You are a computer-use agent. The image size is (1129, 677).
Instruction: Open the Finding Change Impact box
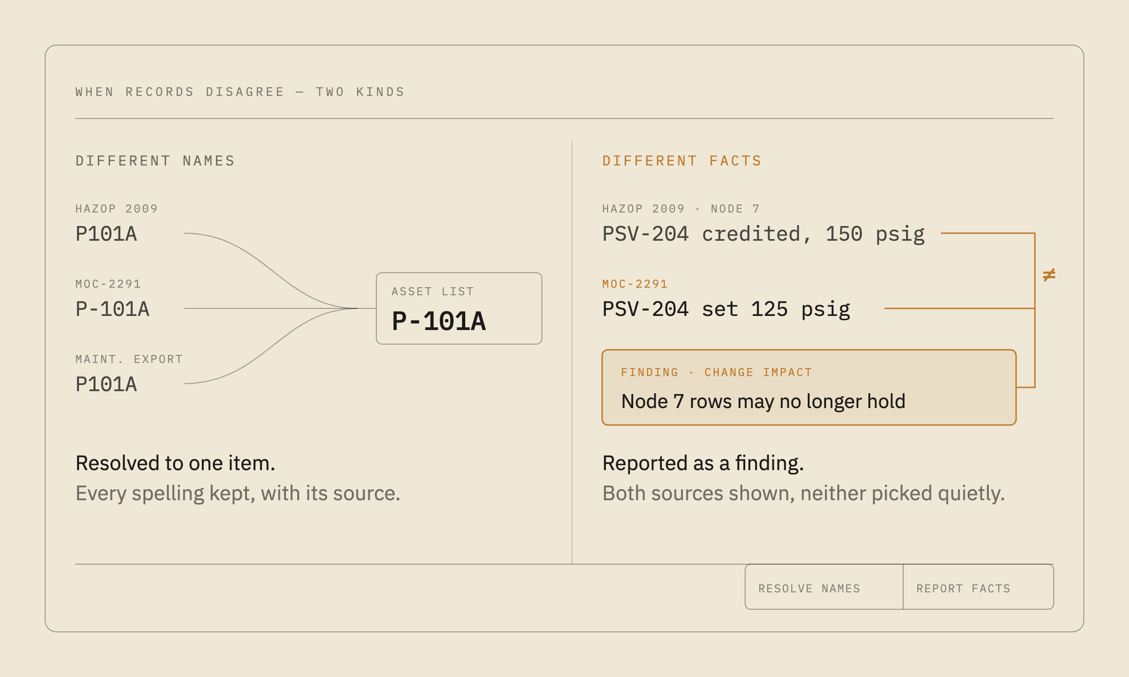pyautogui.click(x=809, y=387)
